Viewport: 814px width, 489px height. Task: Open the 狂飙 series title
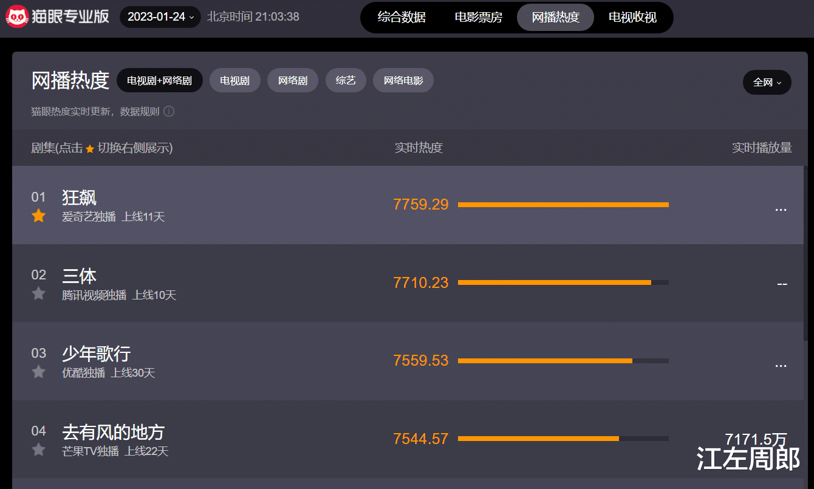pos(79,197)
